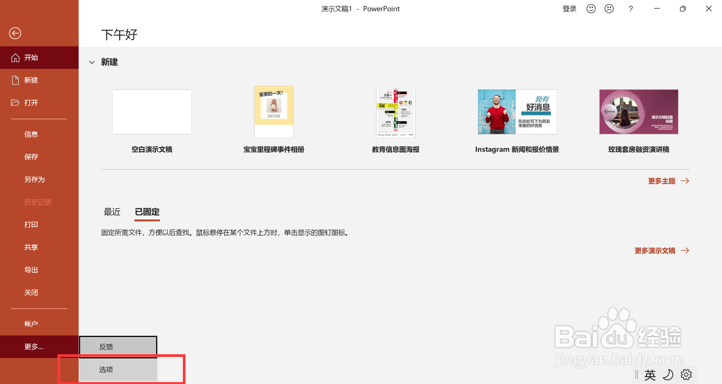Click the 宝宝里程碑事件相册 label
The width and height of the screenshot is (722, 384).
274,149
